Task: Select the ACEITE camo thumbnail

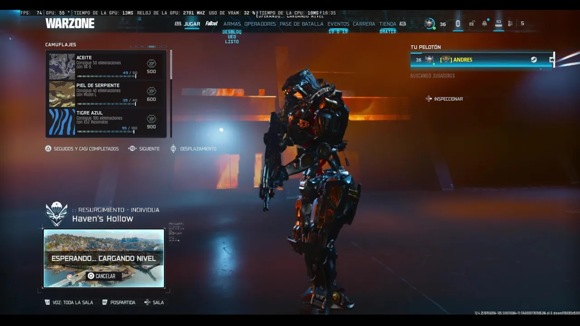Action: click(x=62, y=67)
